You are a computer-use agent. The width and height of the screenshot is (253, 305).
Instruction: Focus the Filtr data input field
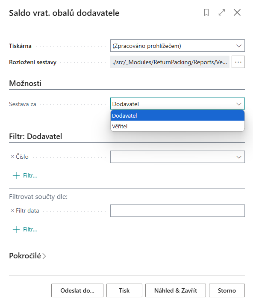point(177,210)
